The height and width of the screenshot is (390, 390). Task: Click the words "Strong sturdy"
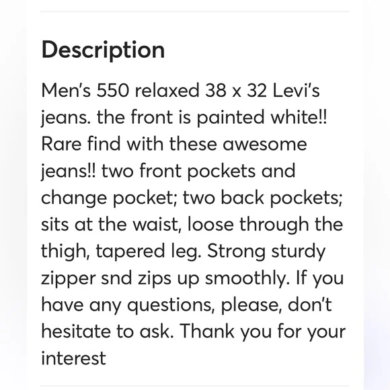point(266,251)
